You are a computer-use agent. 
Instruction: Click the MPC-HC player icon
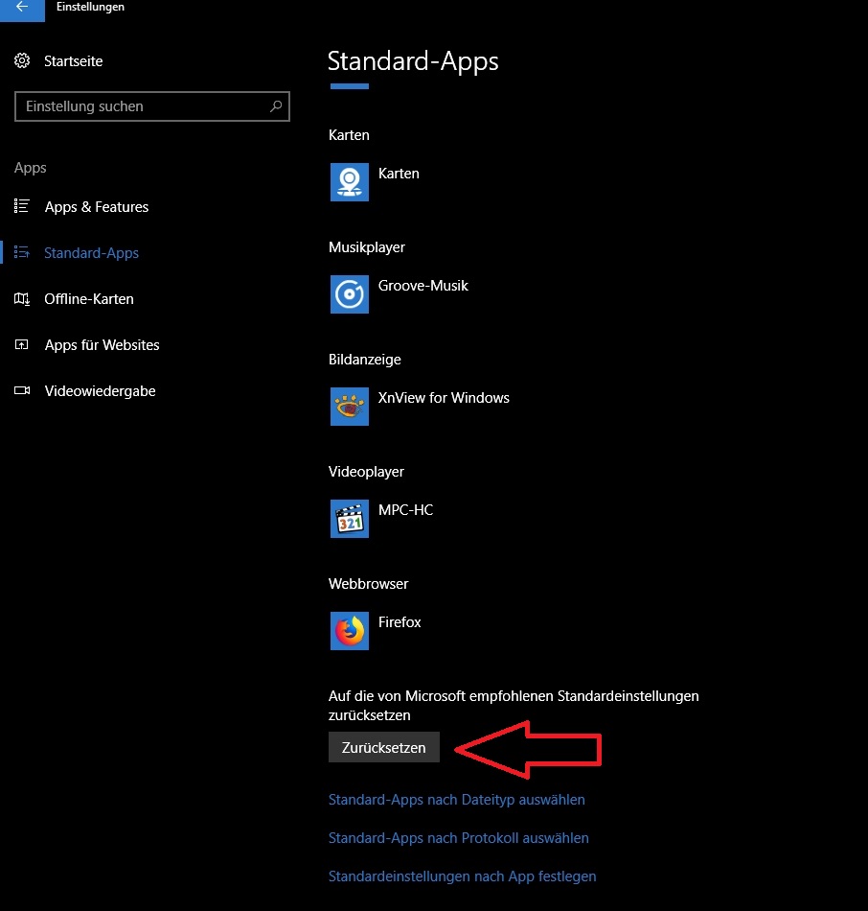coord(349,518)
